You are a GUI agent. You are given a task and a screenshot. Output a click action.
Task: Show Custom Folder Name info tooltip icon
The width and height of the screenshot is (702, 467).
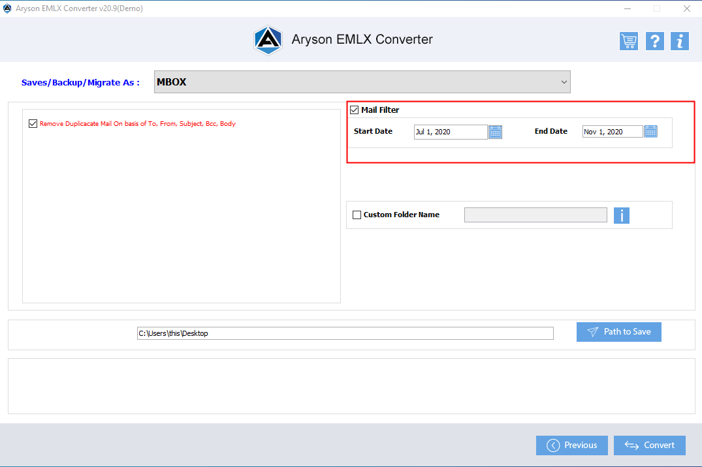(622, 215)
